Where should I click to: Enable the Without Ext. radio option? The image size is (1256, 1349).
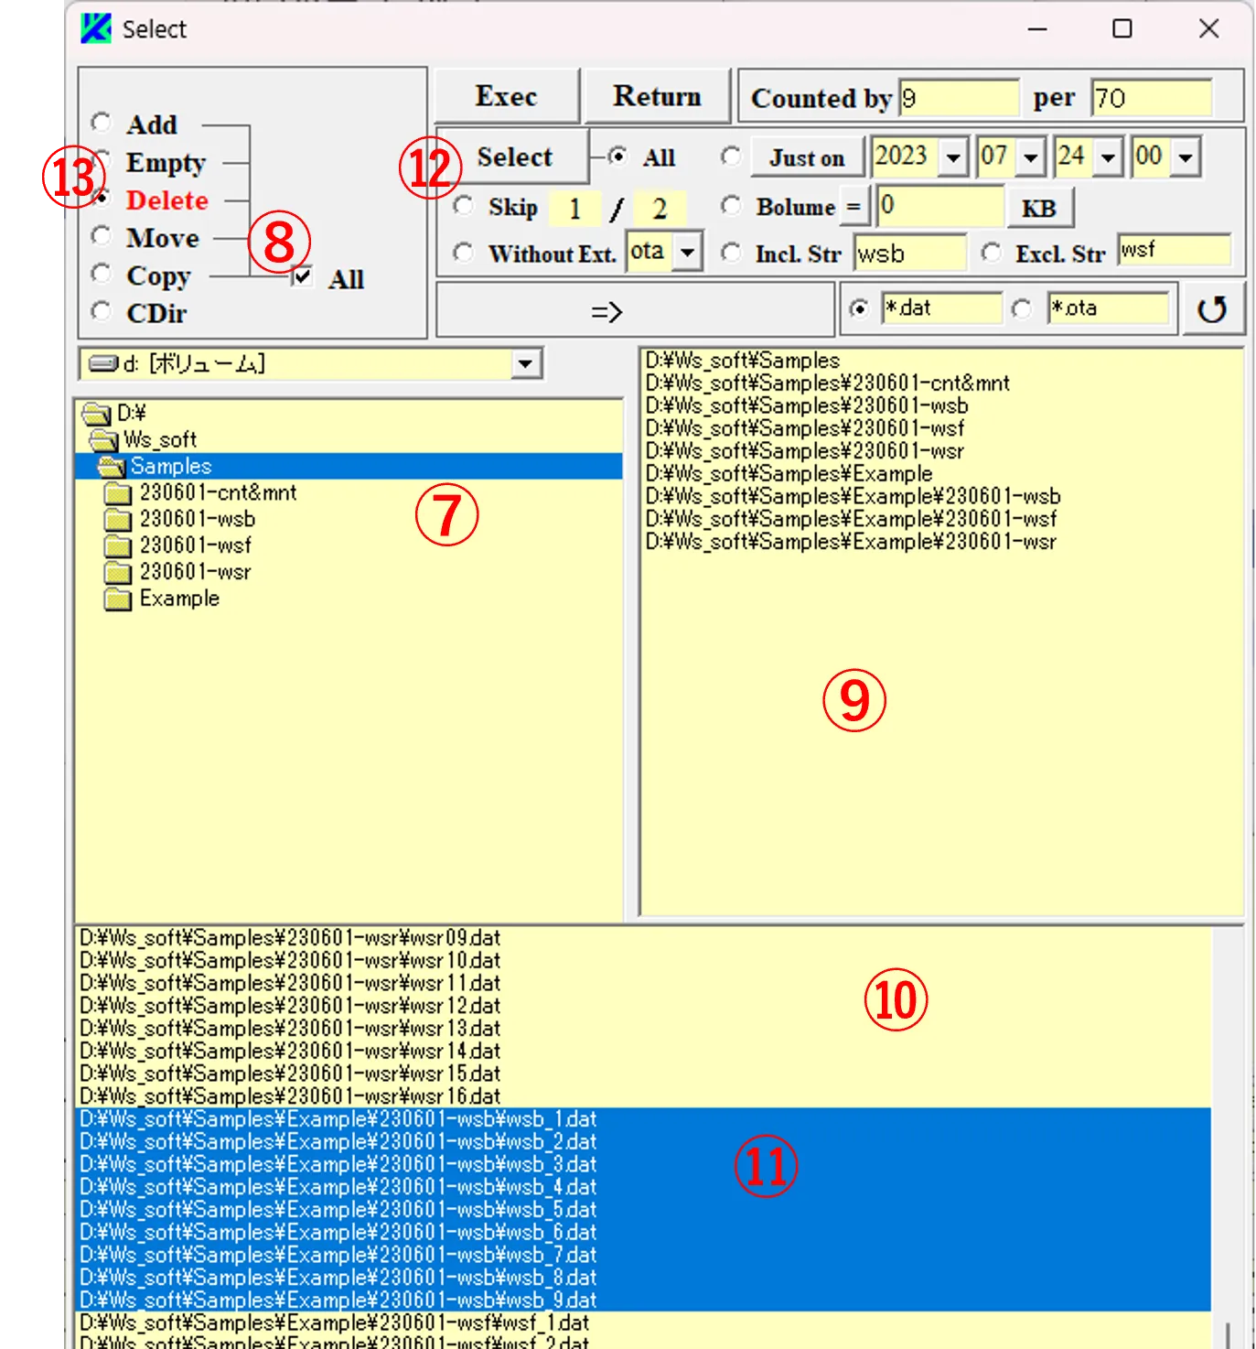tap(464, 252)
